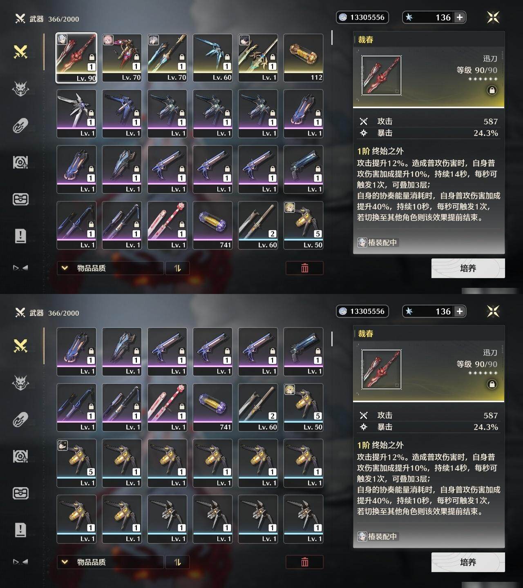523x588 pixels.
Task: Expand the 物品品质 sort dropdown in the upper panel
Action: pos(110,268)
